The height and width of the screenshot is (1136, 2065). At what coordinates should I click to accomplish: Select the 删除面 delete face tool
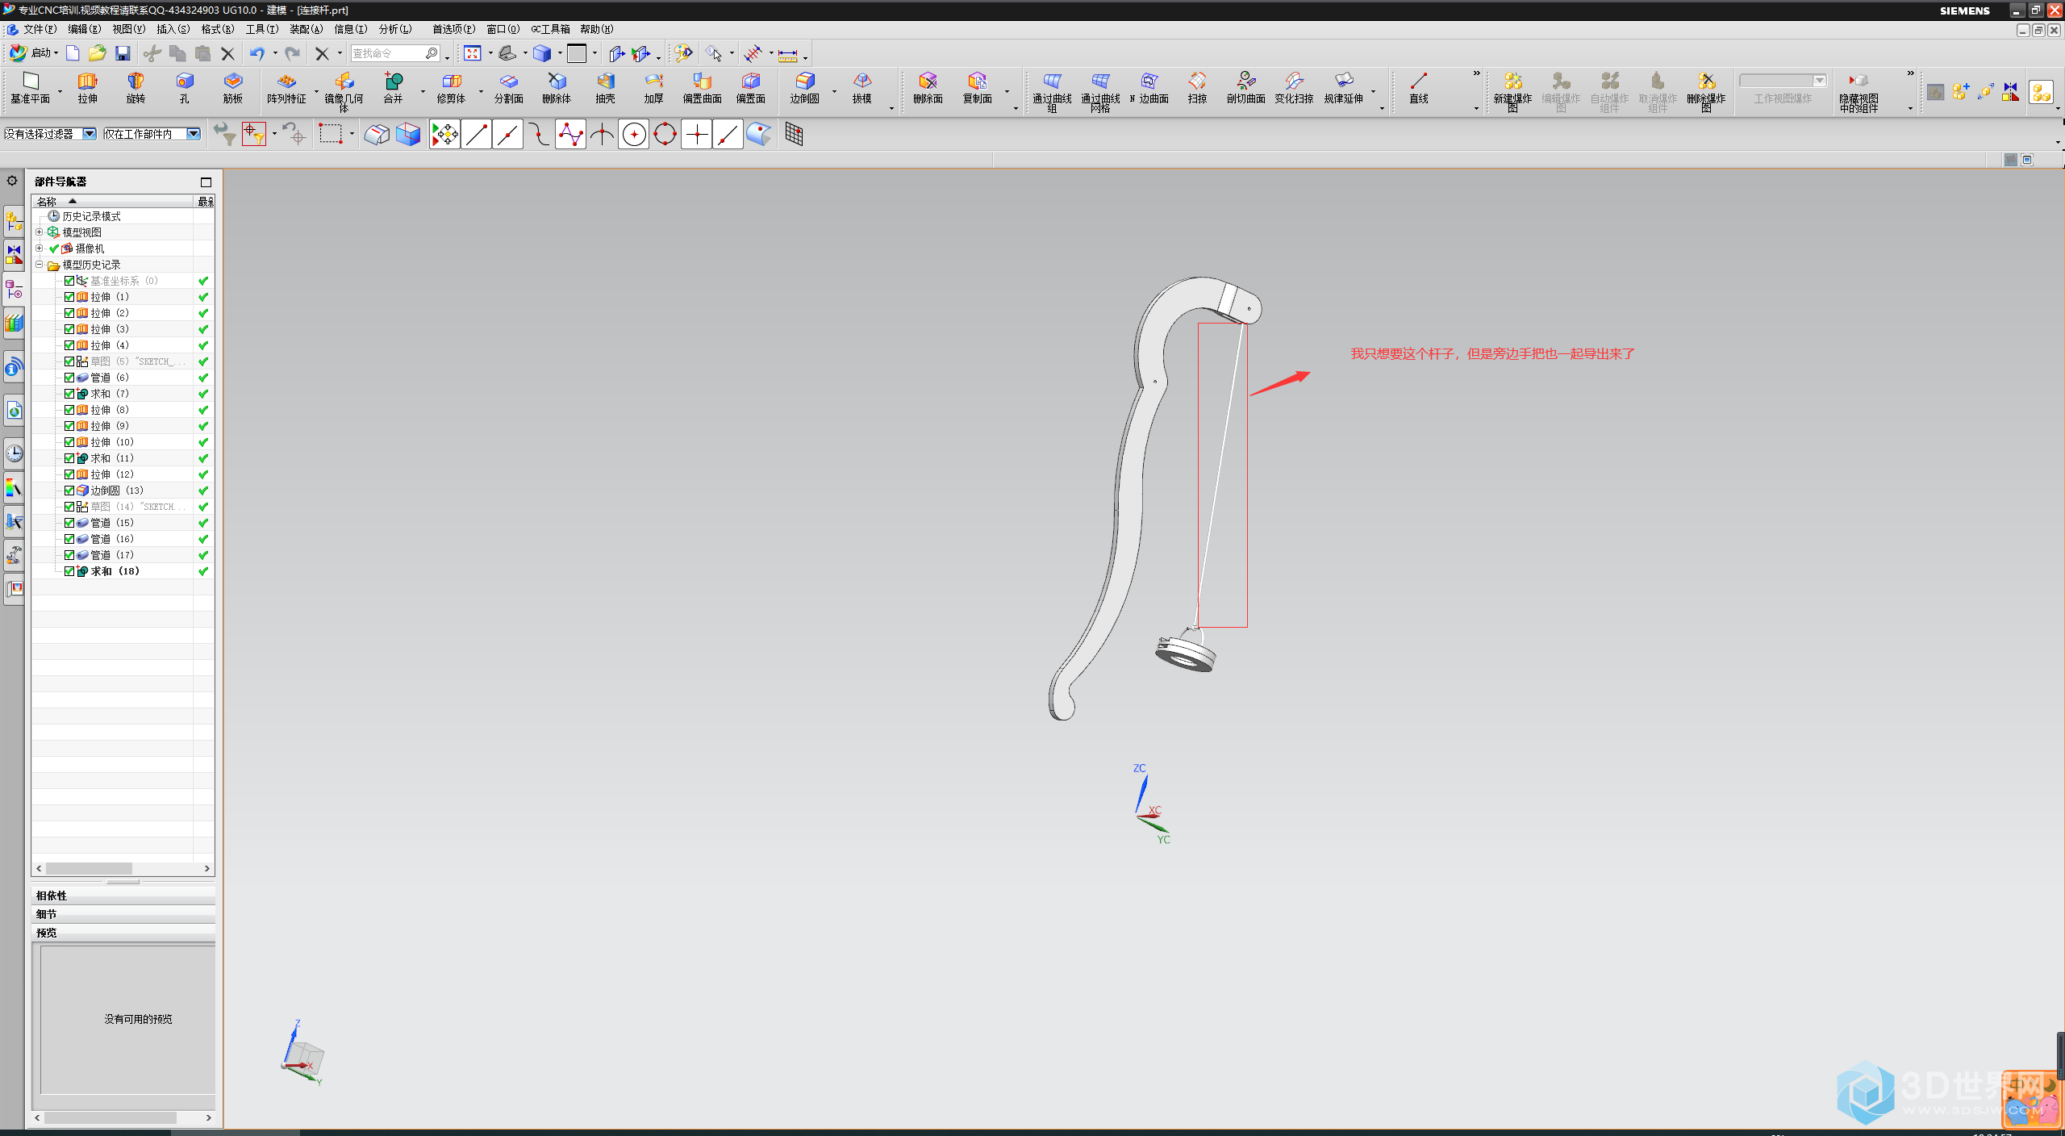click(928, 88)
